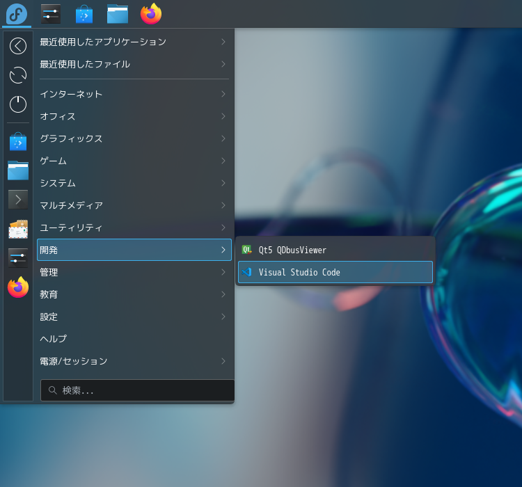
Task: Open the システム category
Action: click(x=134, y=183)
